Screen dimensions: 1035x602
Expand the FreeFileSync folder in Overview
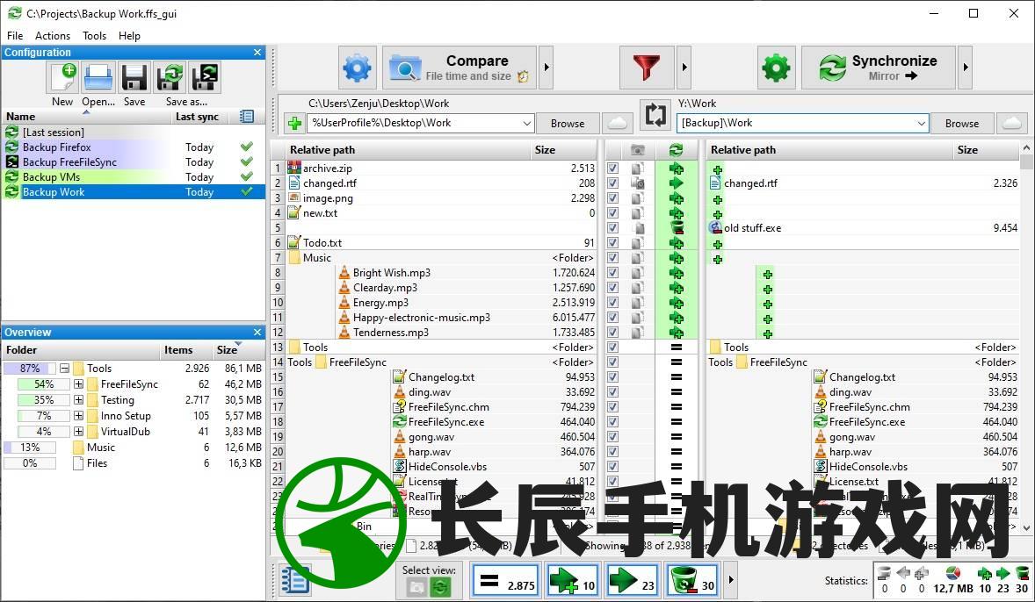pos(78,384)
